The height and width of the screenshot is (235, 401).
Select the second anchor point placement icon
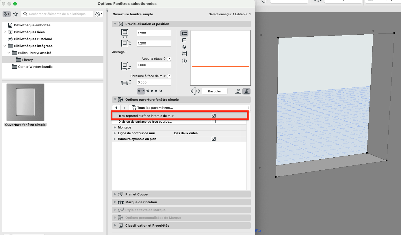(148, 91)
